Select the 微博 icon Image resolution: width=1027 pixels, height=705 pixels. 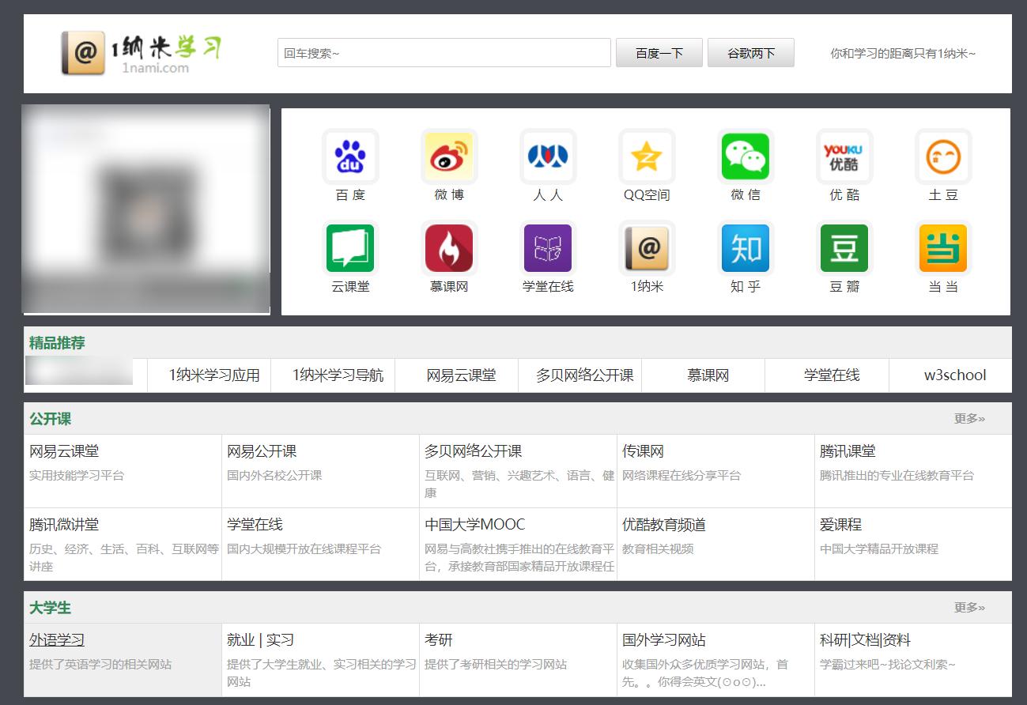pos(449,156)
